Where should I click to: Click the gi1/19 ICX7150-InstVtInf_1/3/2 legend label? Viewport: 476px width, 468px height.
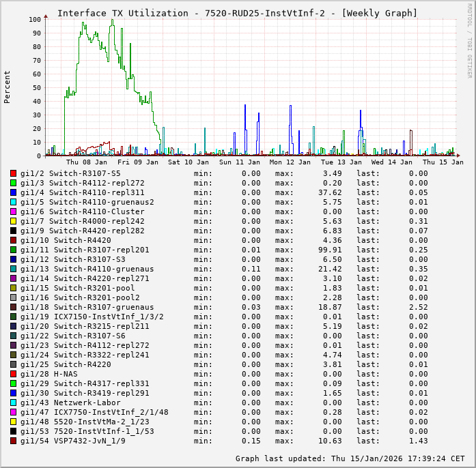(x=92, y=317)
